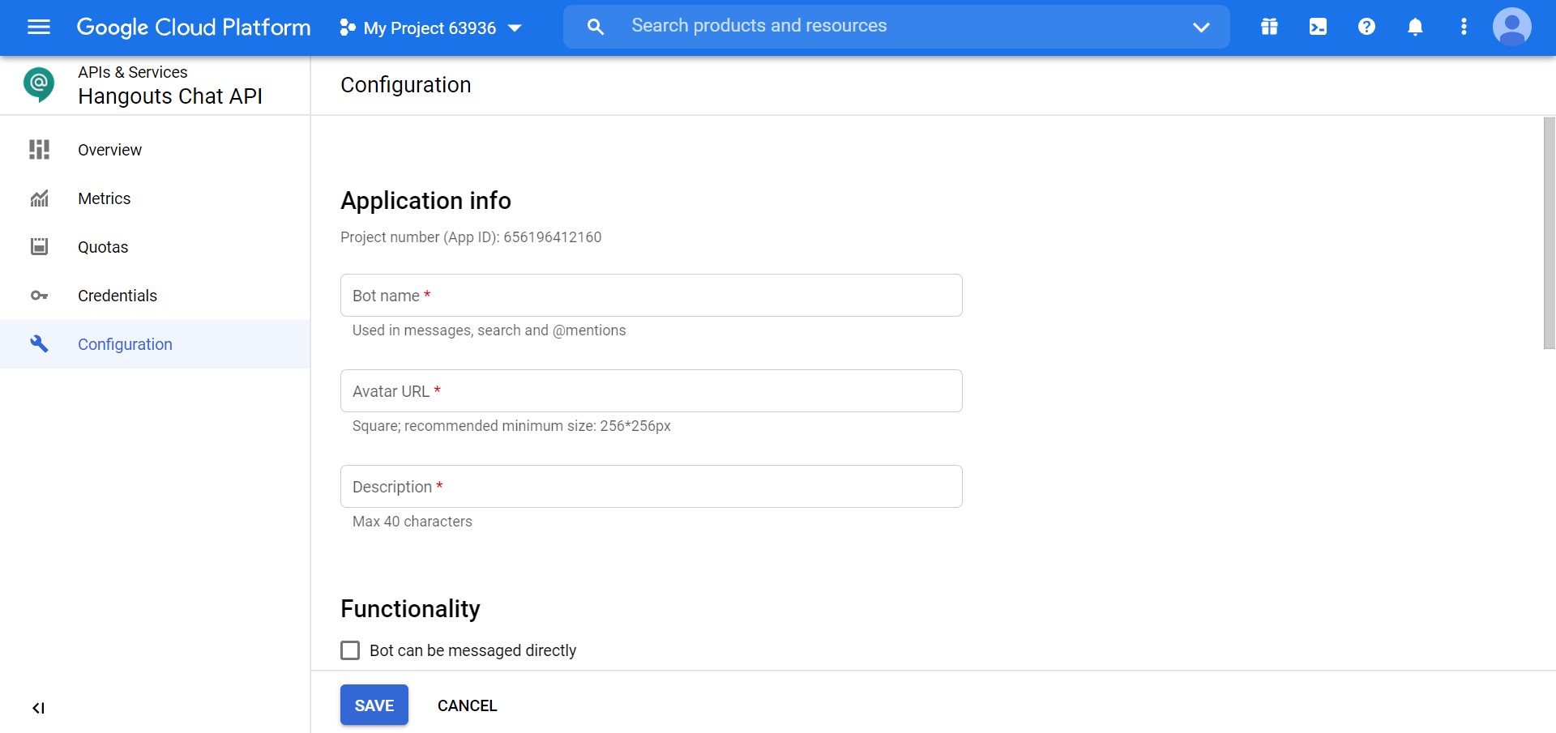Open the My Project 63936 project selector

[430, 28]
